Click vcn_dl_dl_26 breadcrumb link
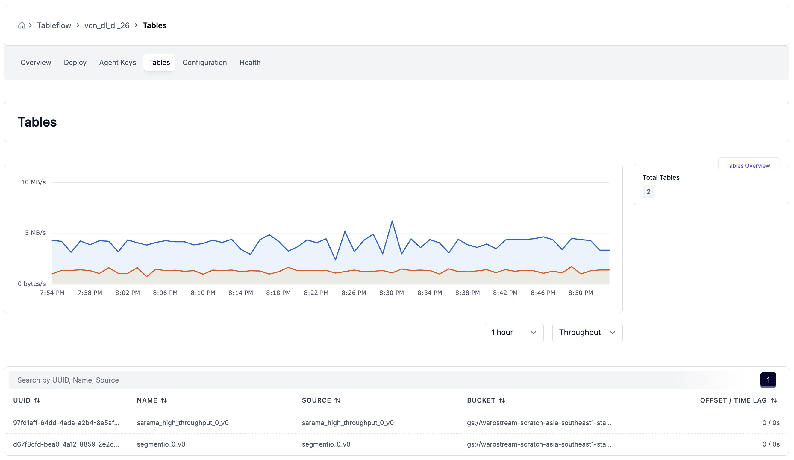 107,25
